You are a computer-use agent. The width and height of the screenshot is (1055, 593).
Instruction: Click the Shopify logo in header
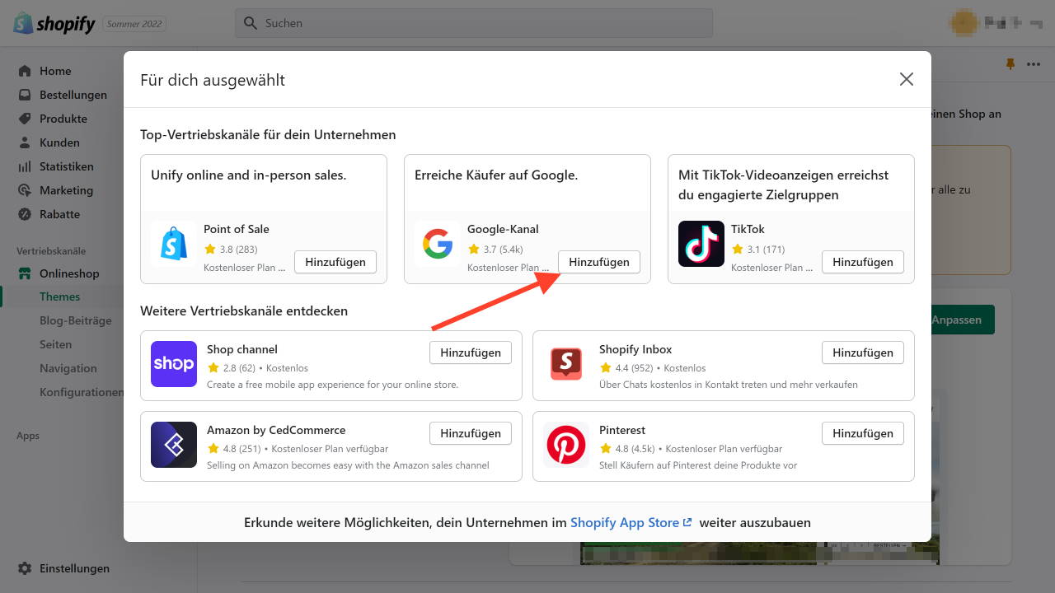click(x=54, y=23)
